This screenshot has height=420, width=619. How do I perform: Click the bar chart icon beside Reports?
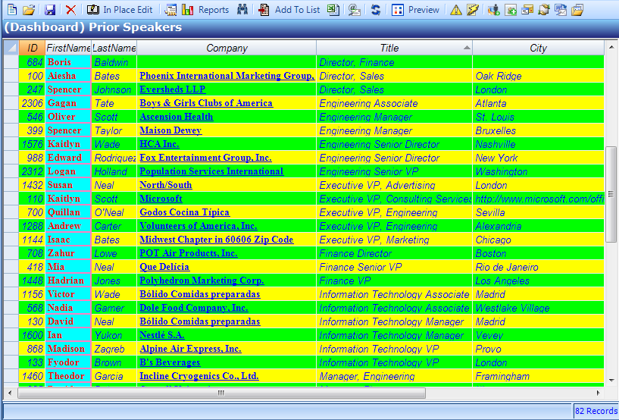point(187,10)
